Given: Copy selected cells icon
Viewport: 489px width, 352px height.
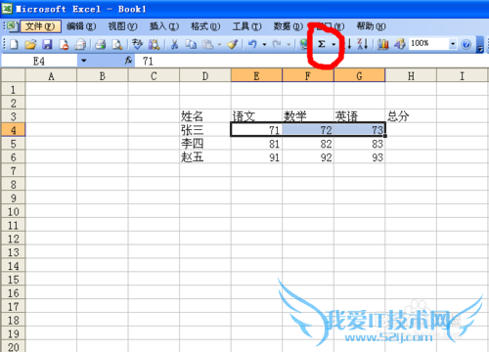Looking at the screenshot, I should tap(191, 44).
